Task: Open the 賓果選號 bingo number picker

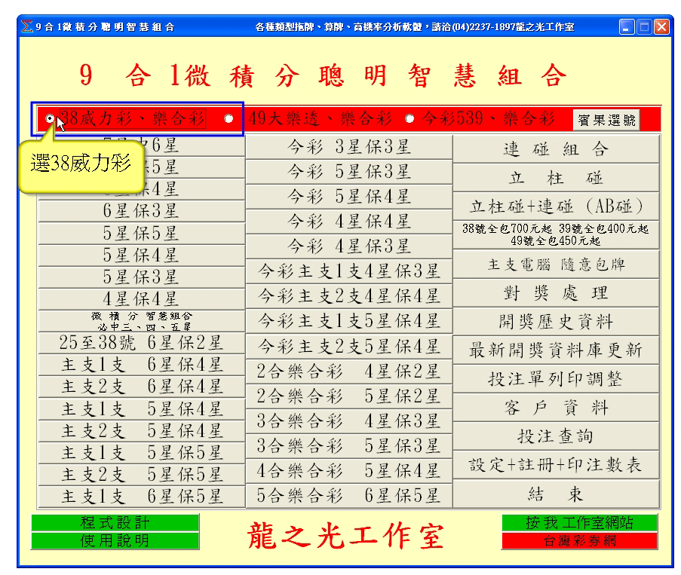Action: (x=606, y=120)
